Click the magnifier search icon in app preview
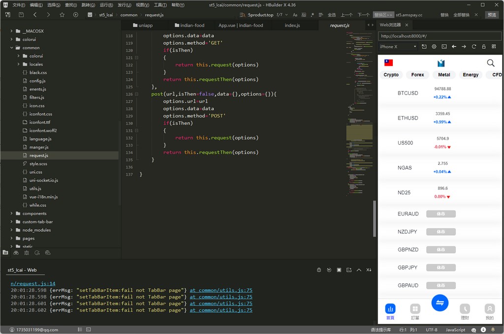This screenshot has width=504, height=334. [x=490, y=63]
